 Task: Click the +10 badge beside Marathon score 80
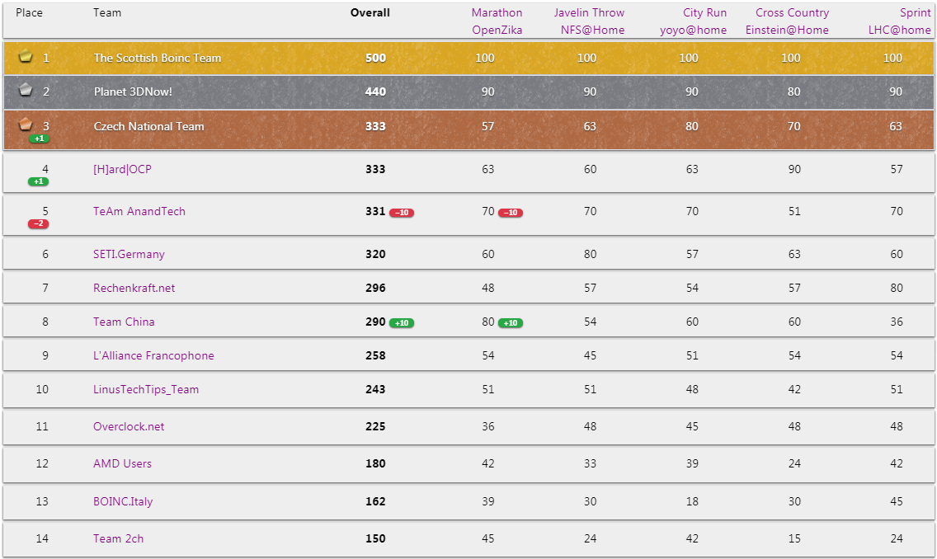(x=511, y=323)
